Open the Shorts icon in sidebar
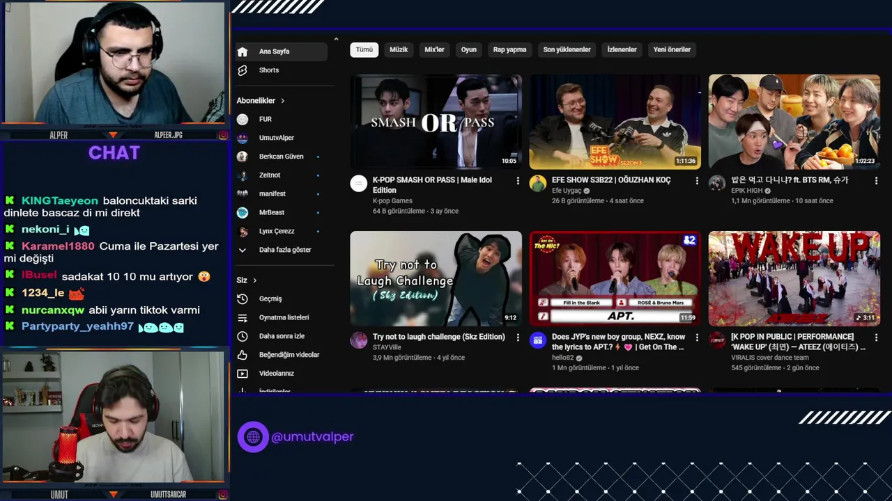 click(242, 70)
